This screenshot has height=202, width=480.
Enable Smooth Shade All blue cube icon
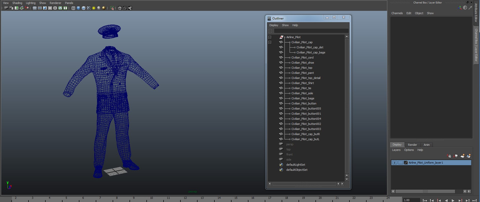[x=78, y=8]
